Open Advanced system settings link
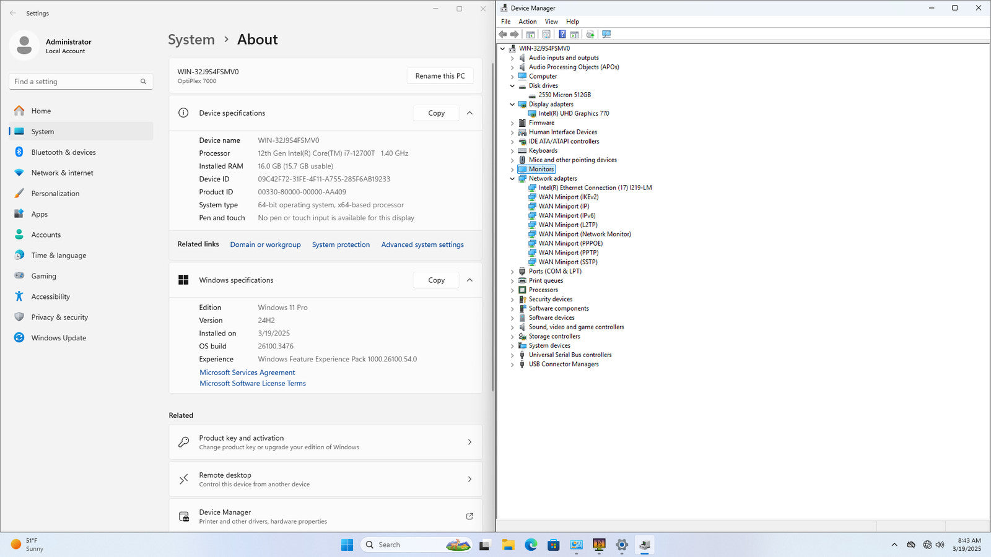991x557 pixels. (x=422, y=244)
